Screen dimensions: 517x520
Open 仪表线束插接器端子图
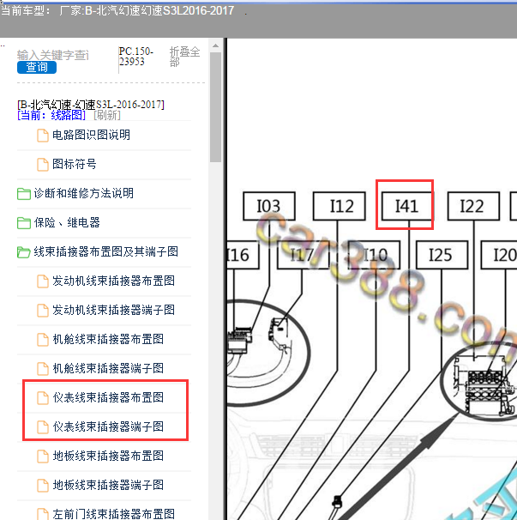pyautogui.click(x=108, y=426)
